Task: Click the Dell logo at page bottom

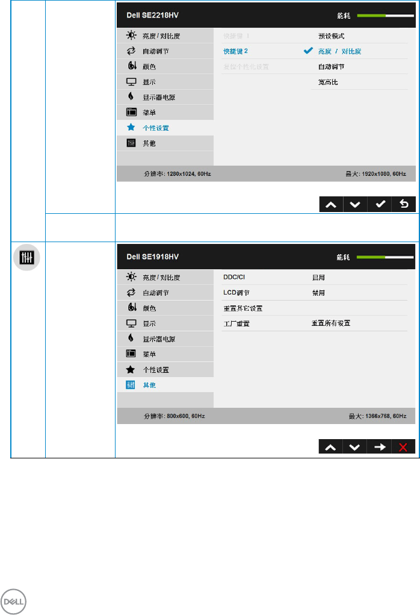Action: [13, 602]
